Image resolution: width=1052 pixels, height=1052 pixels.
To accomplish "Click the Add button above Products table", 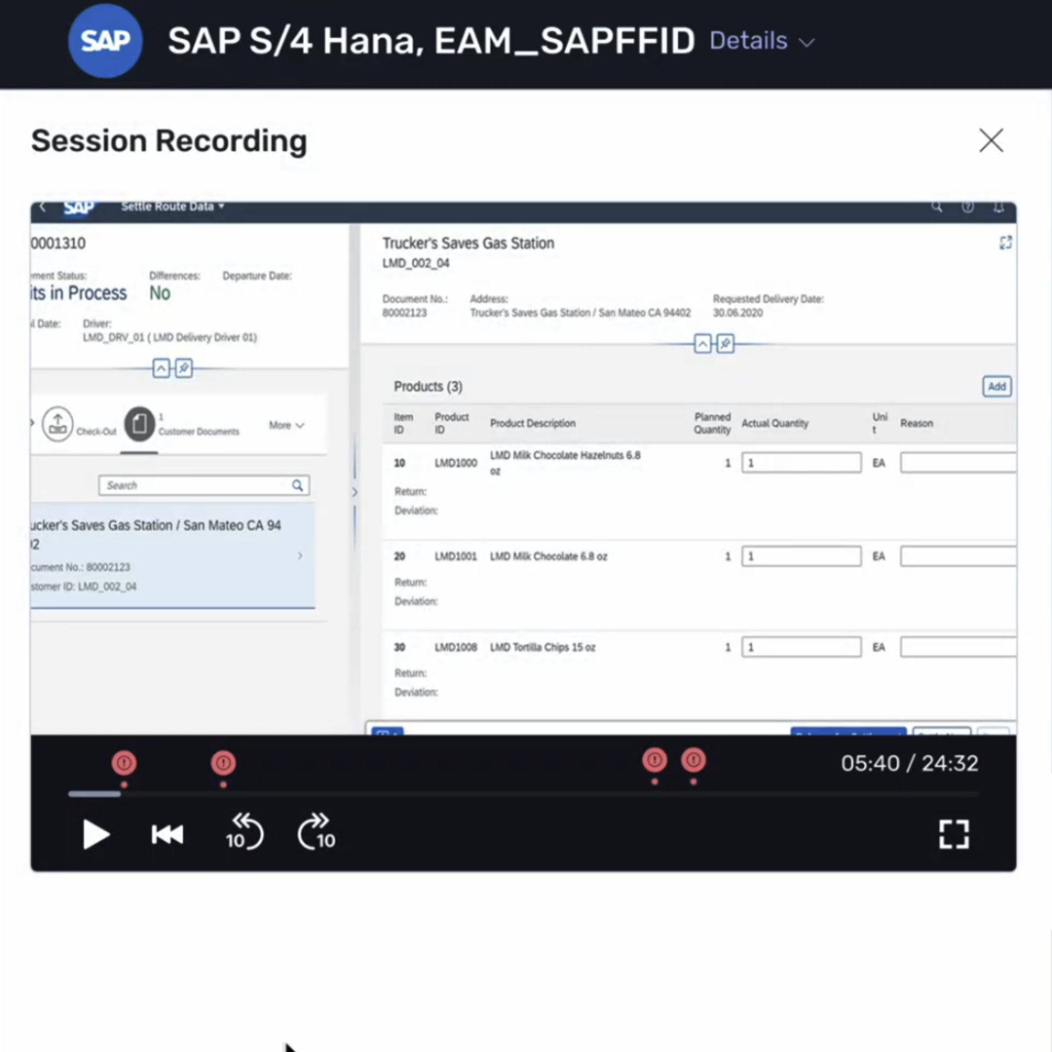I will click(x=997, y=386).
